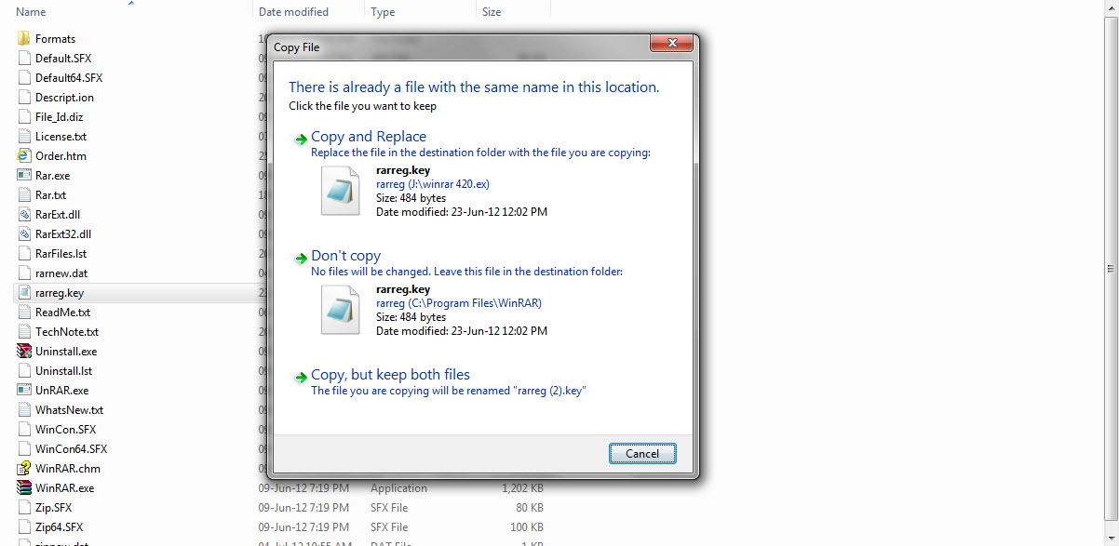Click the TechNote.txt file icon
The height and width of the screenshot is (546, 1119).
[24, 331]
